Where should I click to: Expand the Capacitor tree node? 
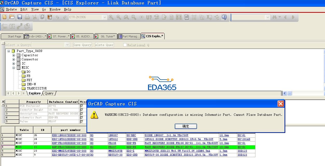click(x=13, y=55)
